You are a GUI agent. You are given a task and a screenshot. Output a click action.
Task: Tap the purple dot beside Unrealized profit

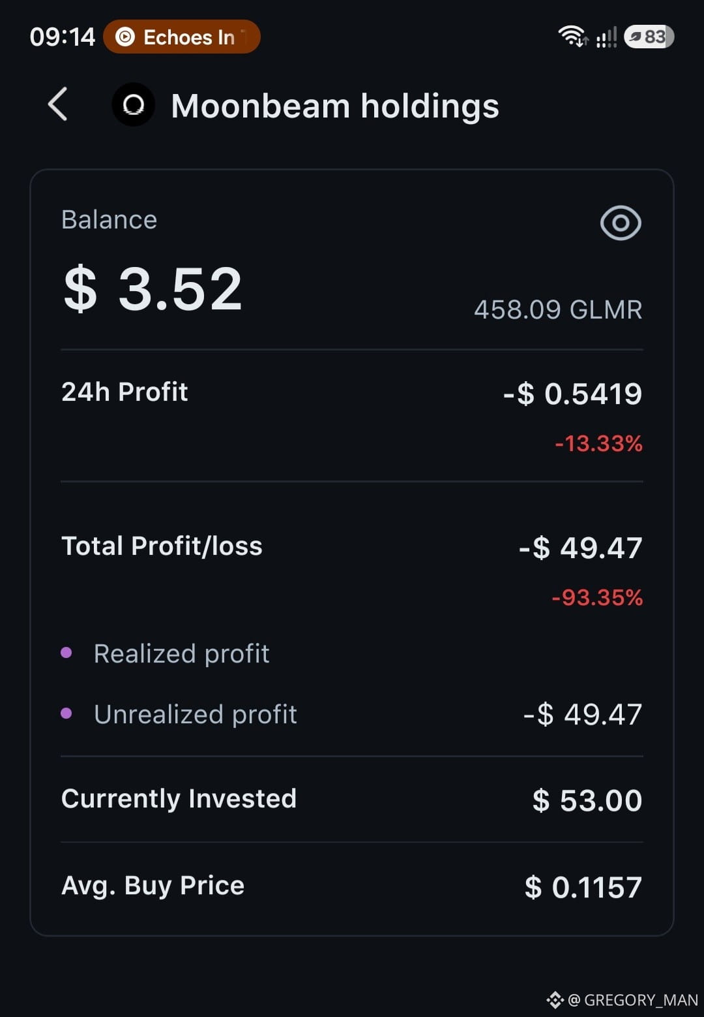point(66,713)
